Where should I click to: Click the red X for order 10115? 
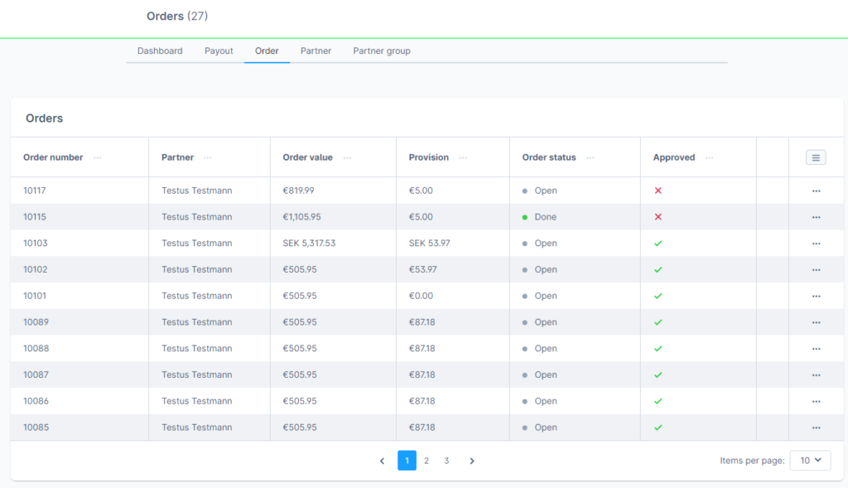(658, 217)
